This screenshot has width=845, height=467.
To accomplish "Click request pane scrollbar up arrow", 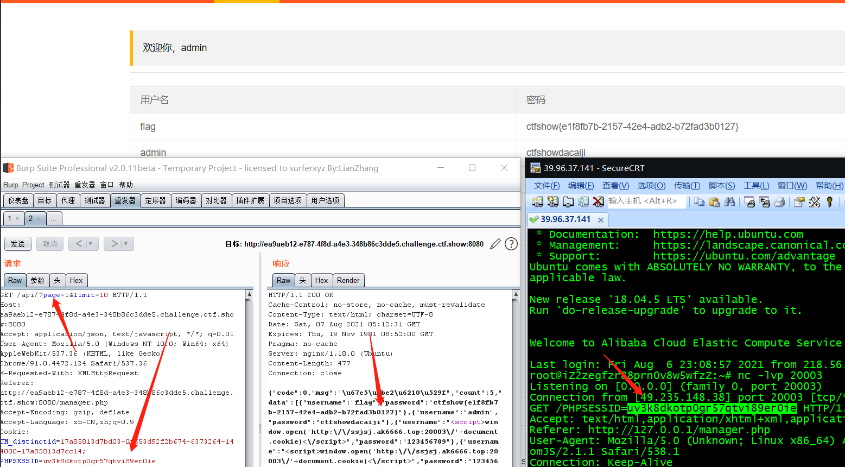I will 250,294.
